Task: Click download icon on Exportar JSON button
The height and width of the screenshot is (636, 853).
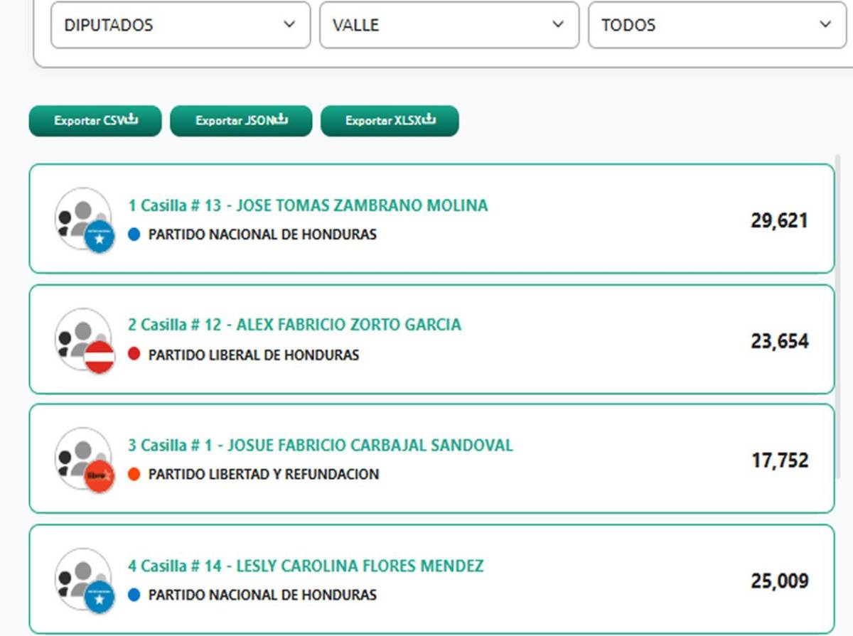Action: click(x=281, y=119)
